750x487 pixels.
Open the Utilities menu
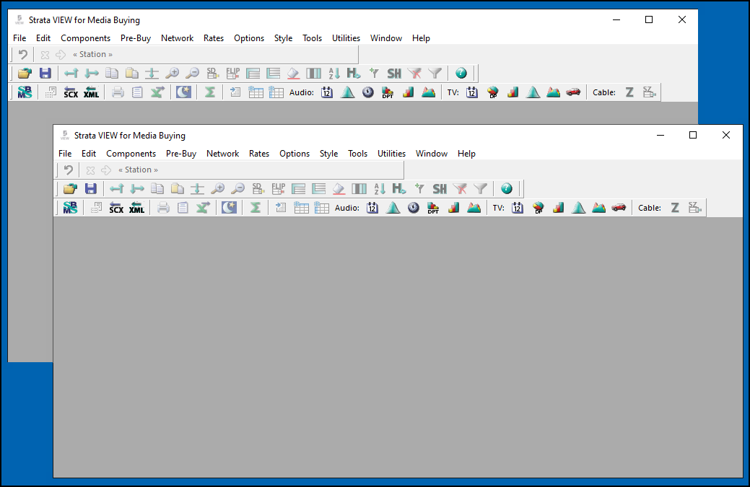click(391, 153)
